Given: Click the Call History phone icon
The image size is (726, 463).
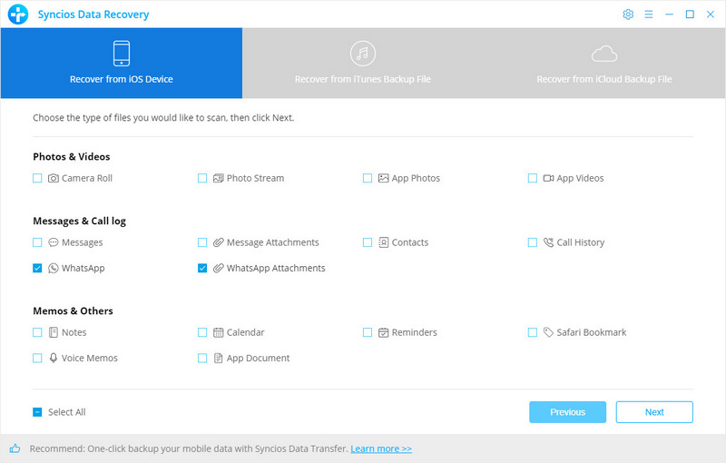Looking at the screenshot, I should (x=548, y=242).
